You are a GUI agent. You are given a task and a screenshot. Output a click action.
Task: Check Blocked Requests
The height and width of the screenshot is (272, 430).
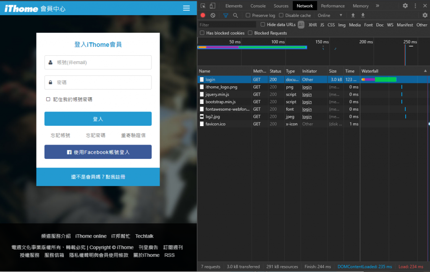click(x=250, y=33)
